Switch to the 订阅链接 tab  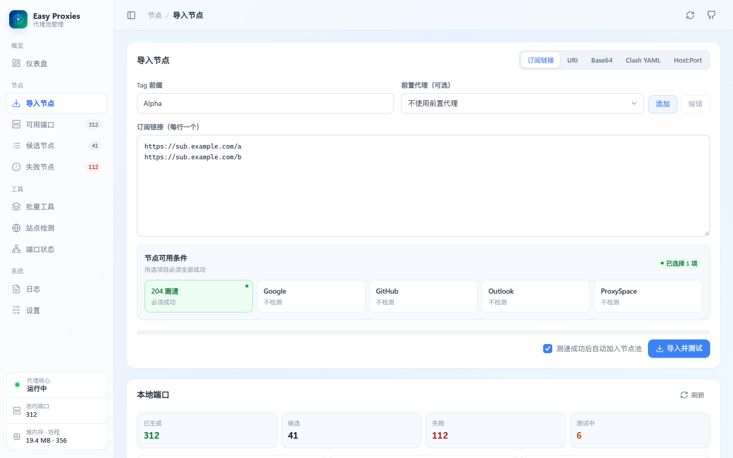click(x=541, y=60)
